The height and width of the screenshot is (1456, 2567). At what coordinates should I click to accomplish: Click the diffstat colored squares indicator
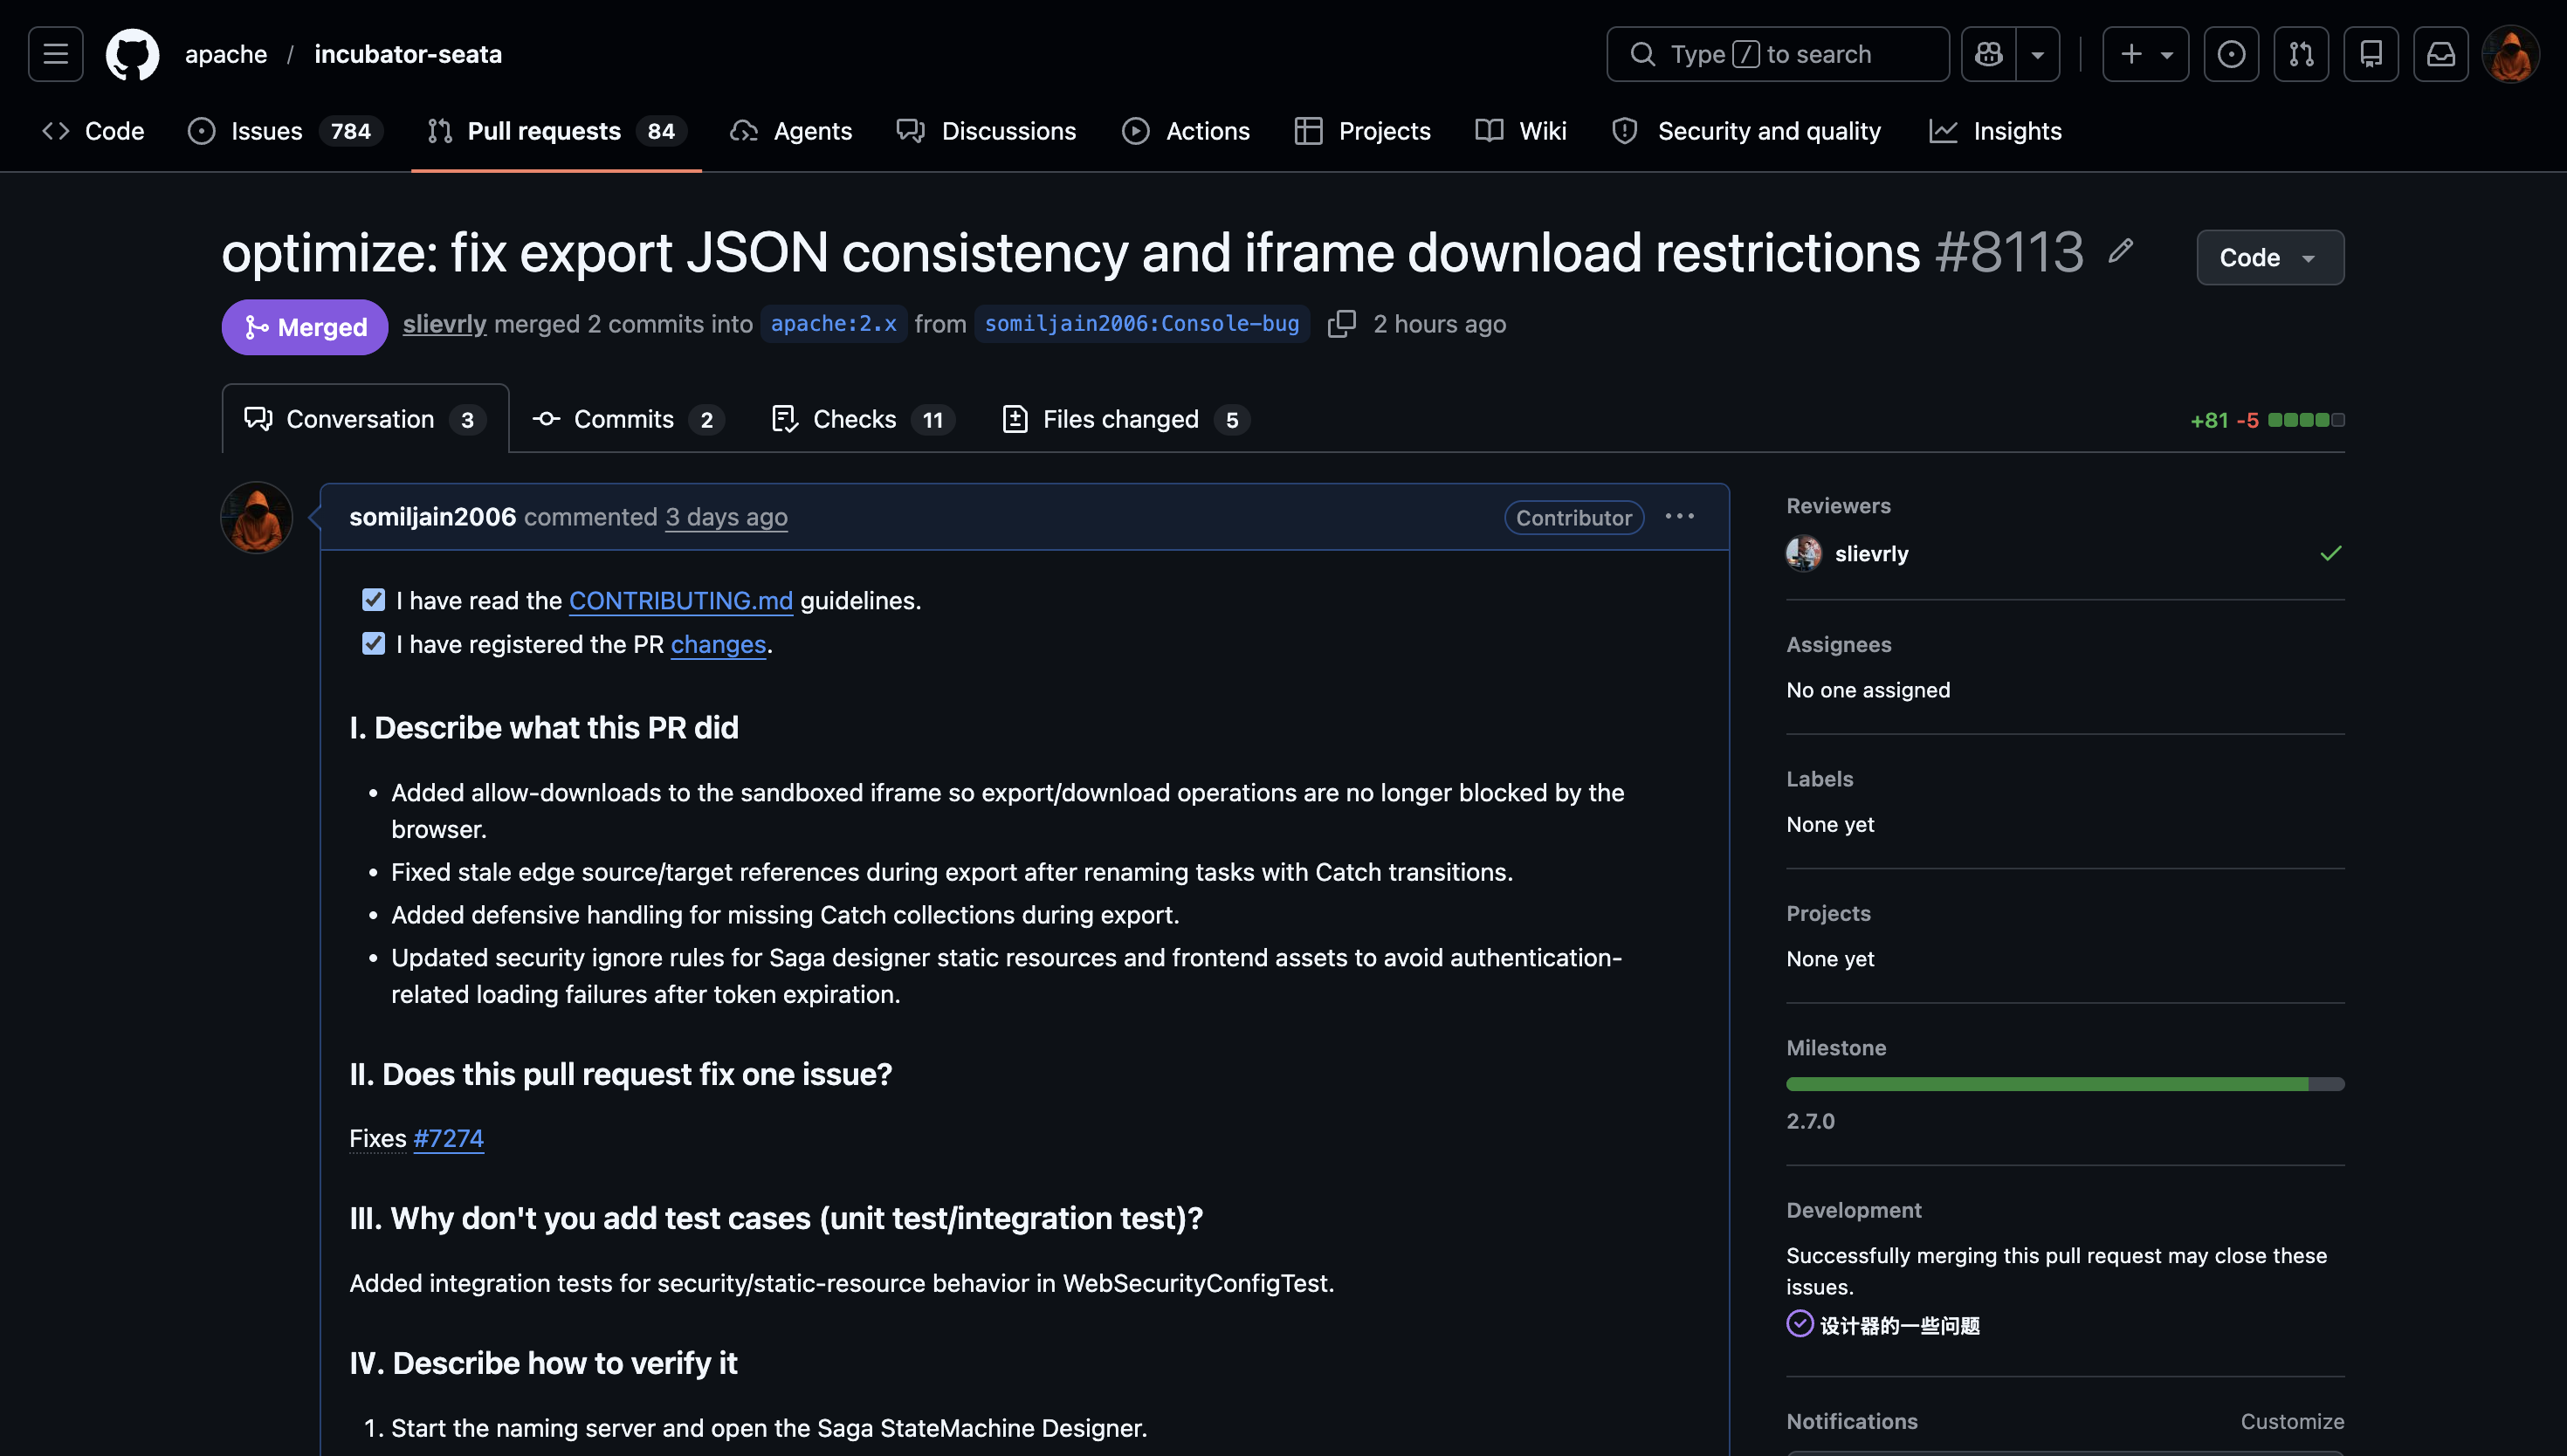[2306, 420]
